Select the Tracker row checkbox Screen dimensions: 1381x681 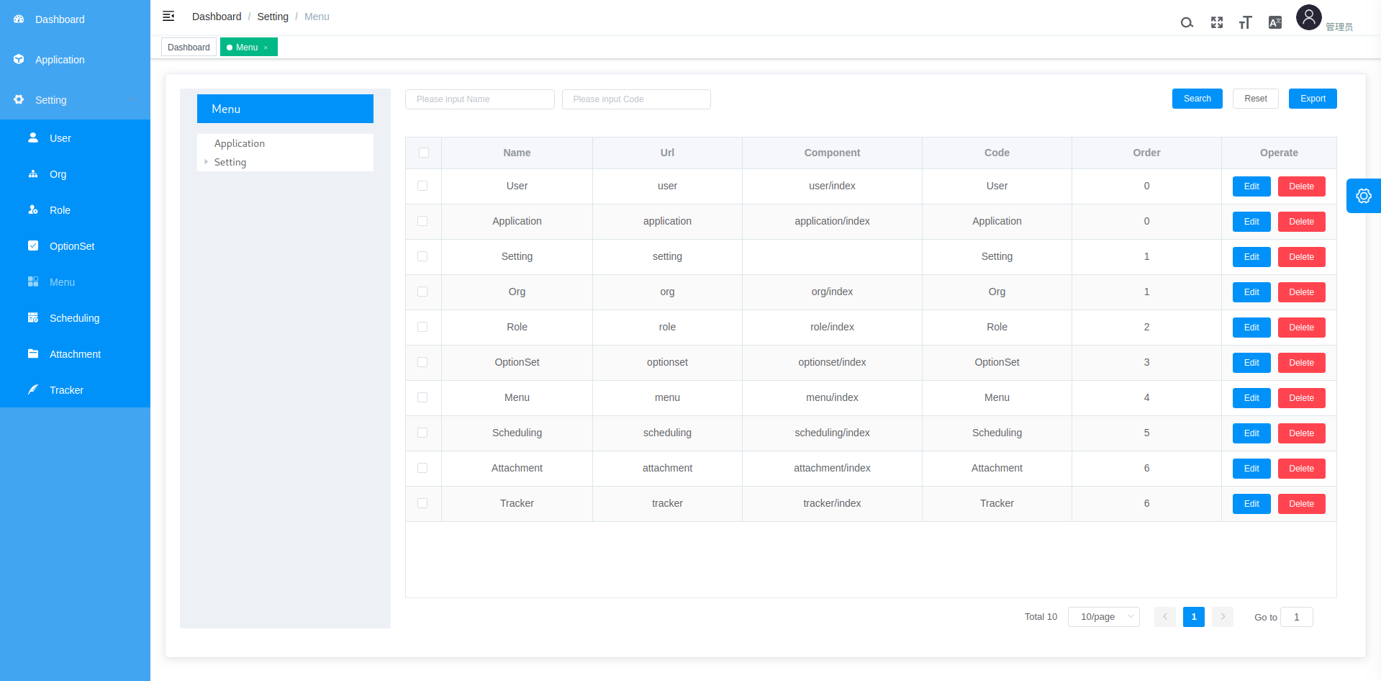(x=422, y=503)
